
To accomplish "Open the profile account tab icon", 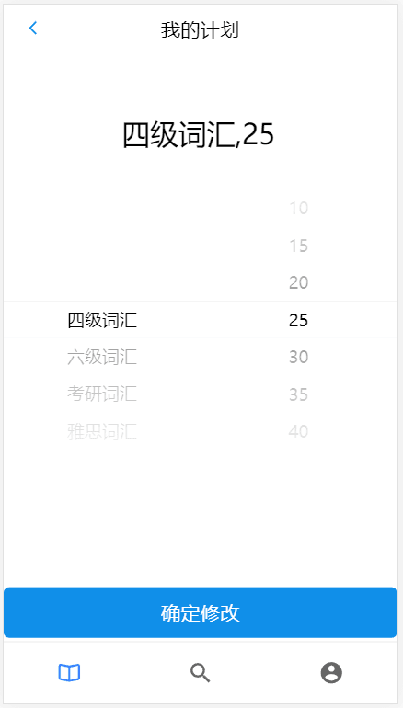I will pyautogui.click(x=331, y=673).
